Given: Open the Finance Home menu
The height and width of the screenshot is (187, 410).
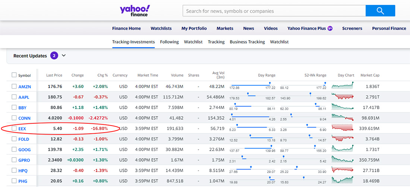Looking at the screenshot, I should tap(127, 28).
